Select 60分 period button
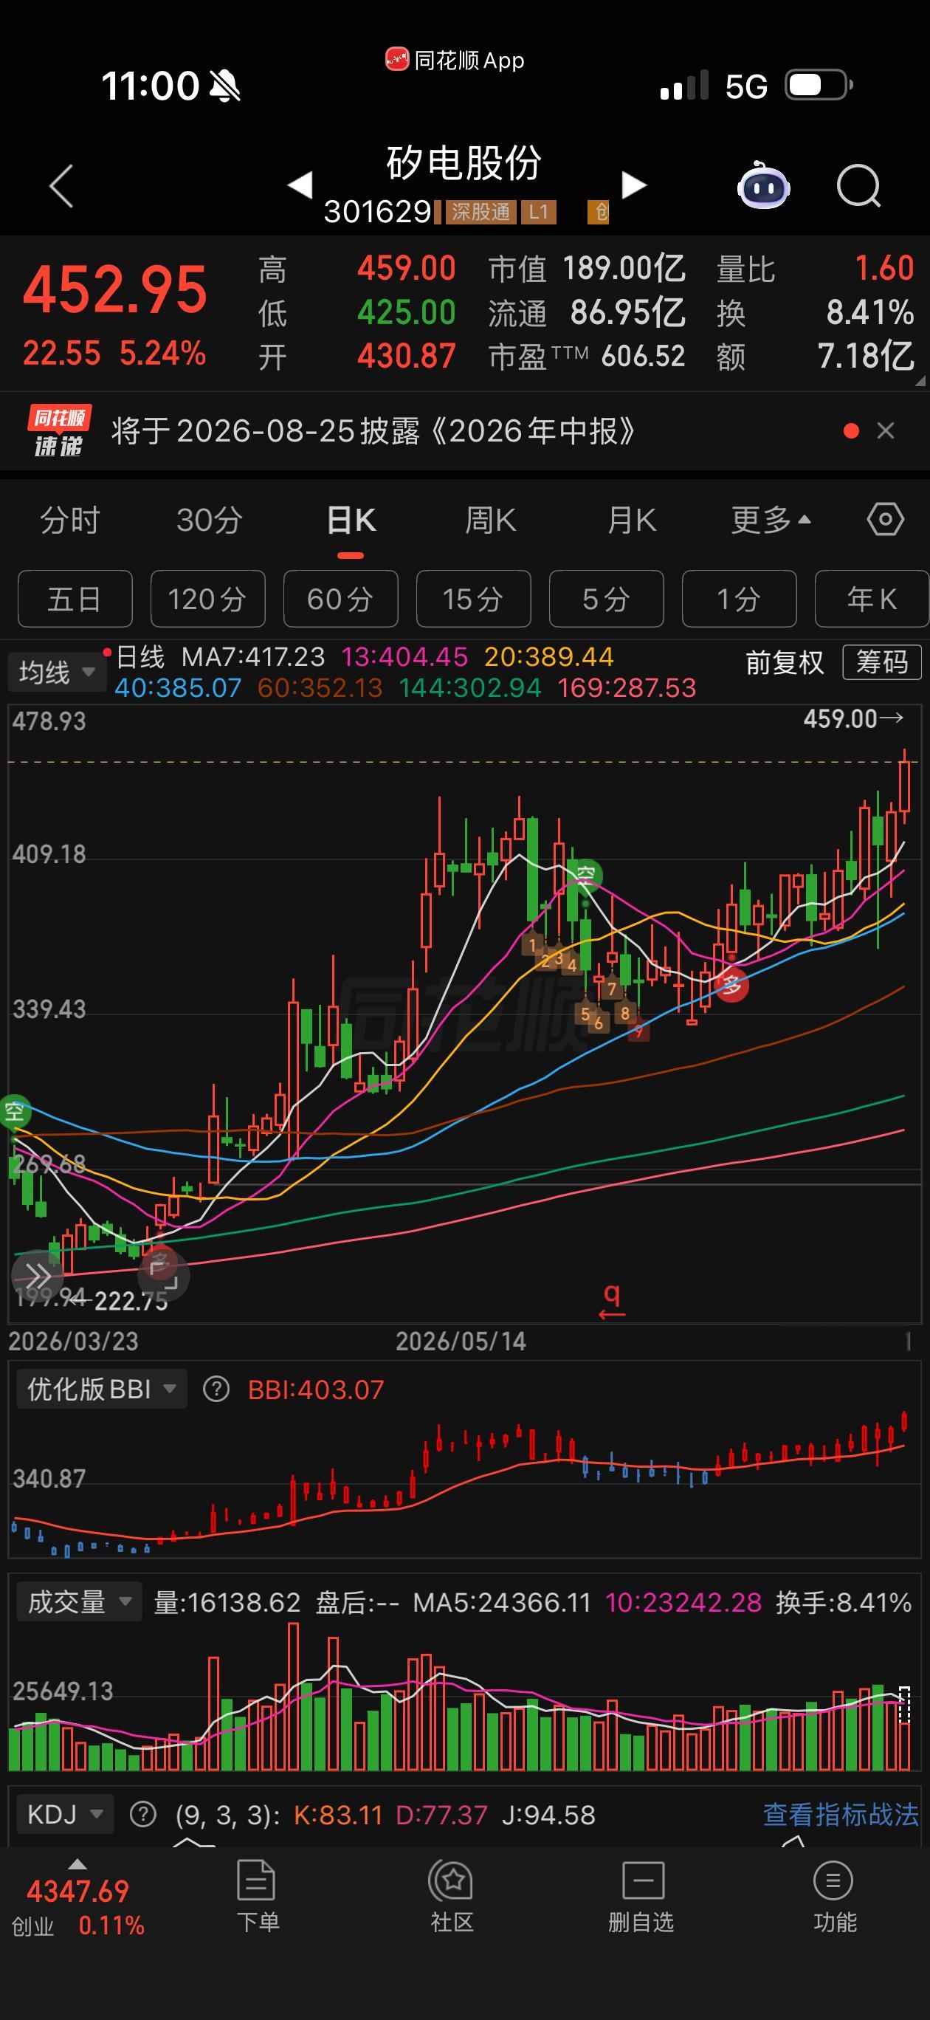 click(x=340, y=599)
